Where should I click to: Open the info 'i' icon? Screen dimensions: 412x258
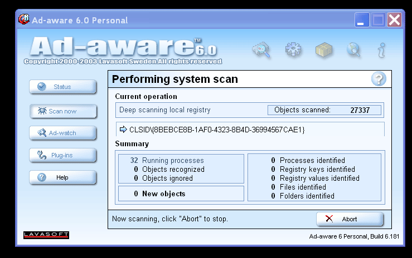pyautogui.click(x=381, y=50)
